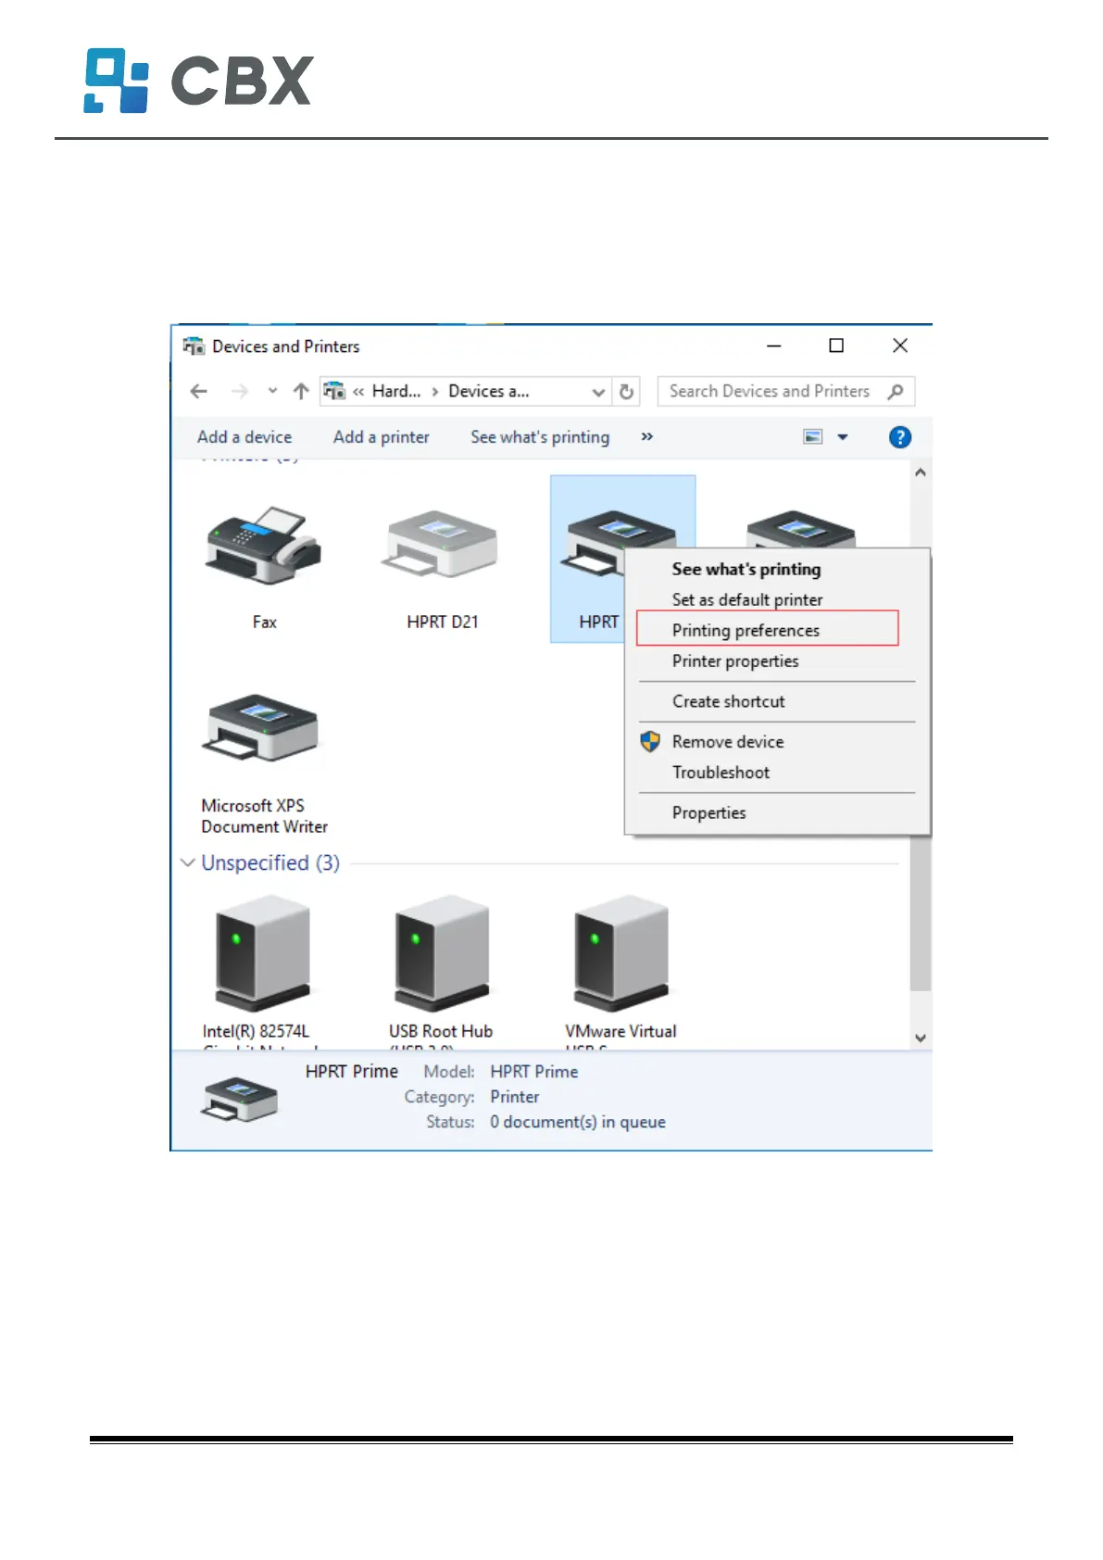Open Printer properties from context menu

tap(735, 661)
